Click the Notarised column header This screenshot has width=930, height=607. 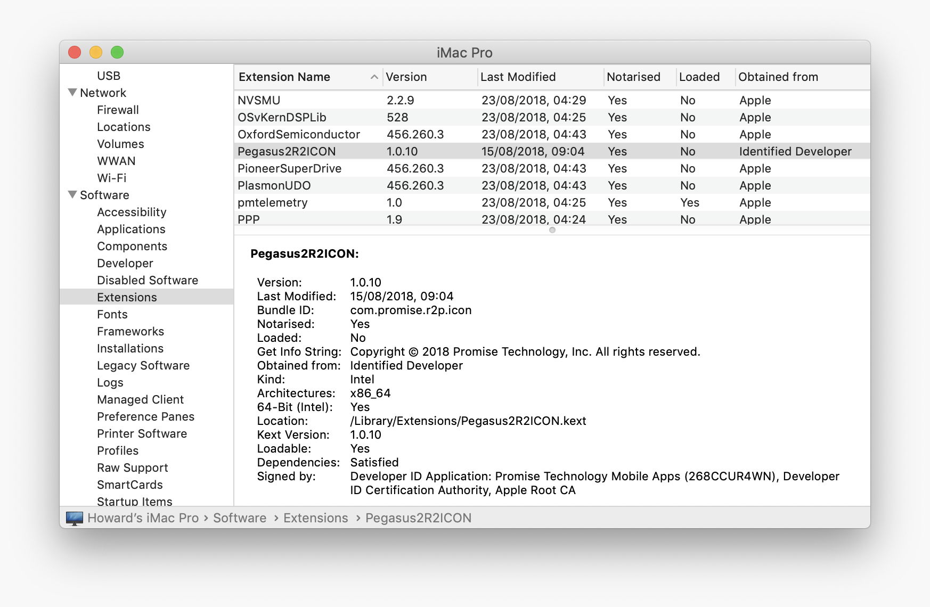[x=633, y=77]
